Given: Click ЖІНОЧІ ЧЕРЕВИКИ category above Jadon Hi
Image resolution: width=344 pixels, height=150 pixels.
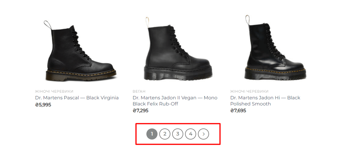Looking at the screenshot, I should [x=249, y=91].
